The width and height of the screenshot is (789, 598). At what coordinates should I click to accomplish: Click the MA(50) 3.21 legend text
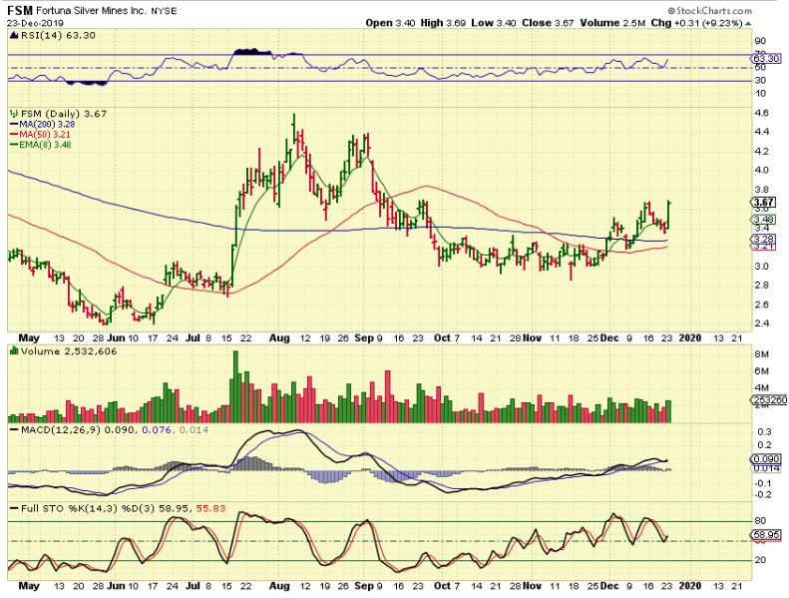(44, 135)
